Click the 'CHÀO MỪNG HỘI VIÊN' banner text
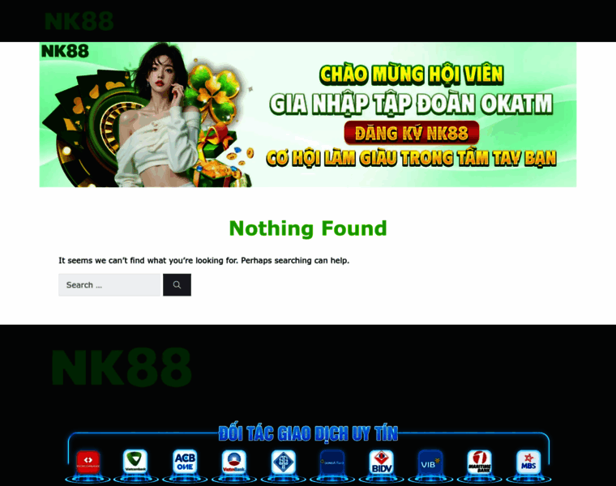616x486 pixels. tap(411, 75)
